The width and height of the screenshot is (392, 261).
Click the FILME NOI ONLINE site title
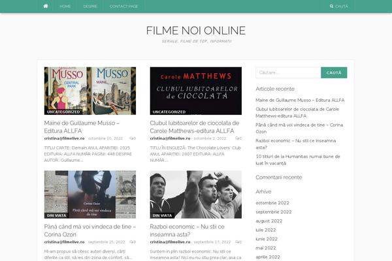pos(196,31)
